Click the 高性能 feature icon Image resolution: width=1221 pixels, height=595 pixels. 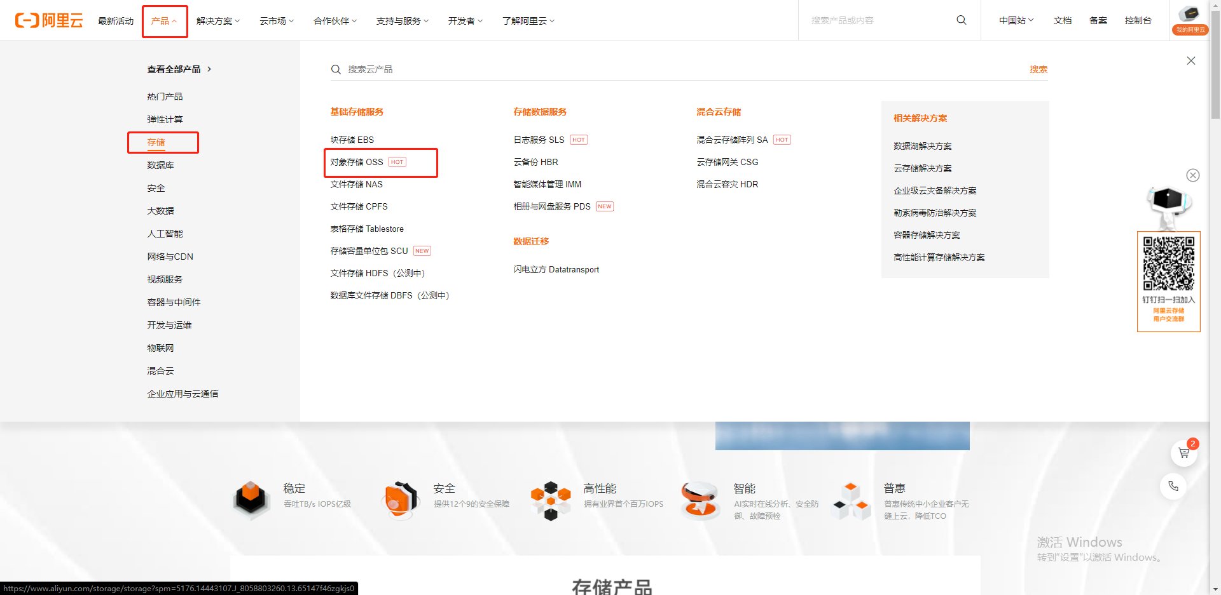tap(551, 500)
